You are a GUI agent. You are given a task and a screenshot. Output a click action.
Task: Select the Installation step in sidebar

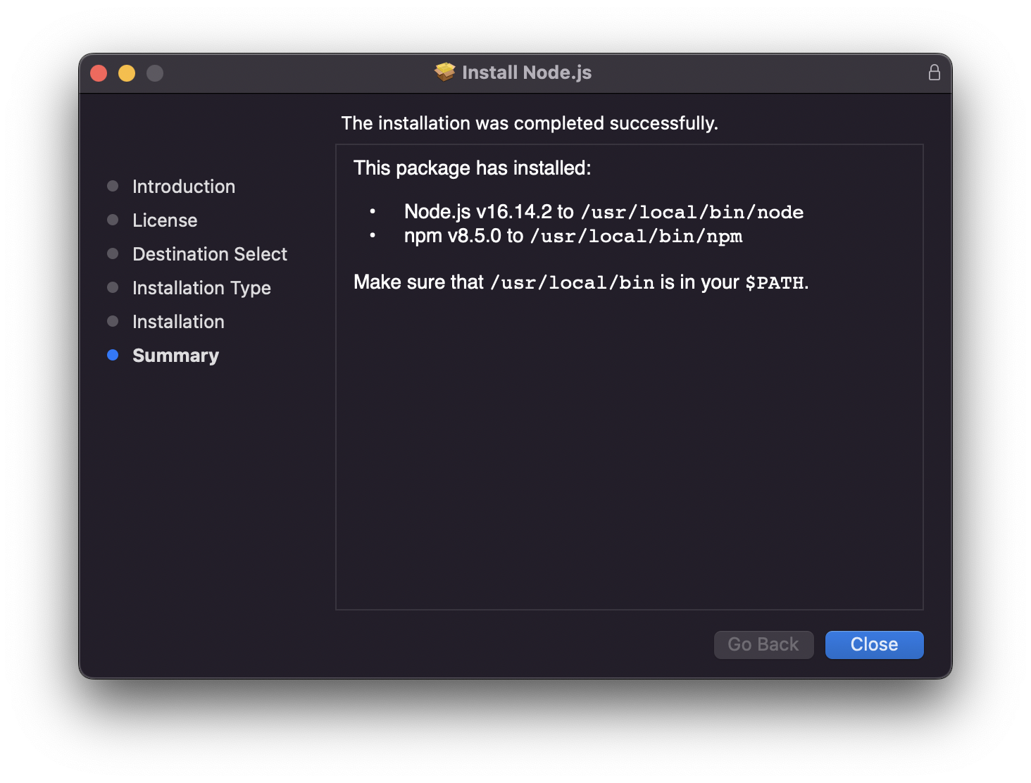point(178,322)
